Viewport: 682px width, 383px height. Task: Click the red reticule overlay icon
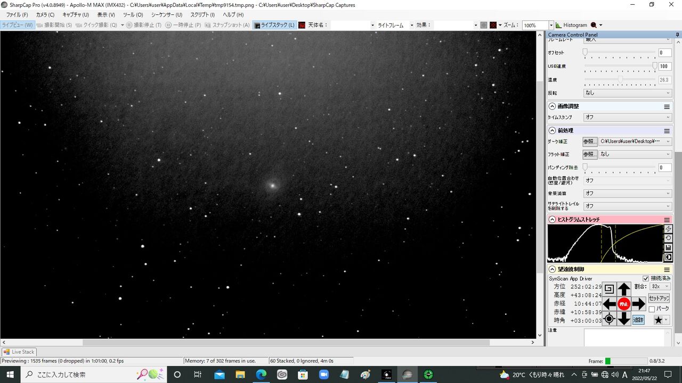[x=493, y=25]
